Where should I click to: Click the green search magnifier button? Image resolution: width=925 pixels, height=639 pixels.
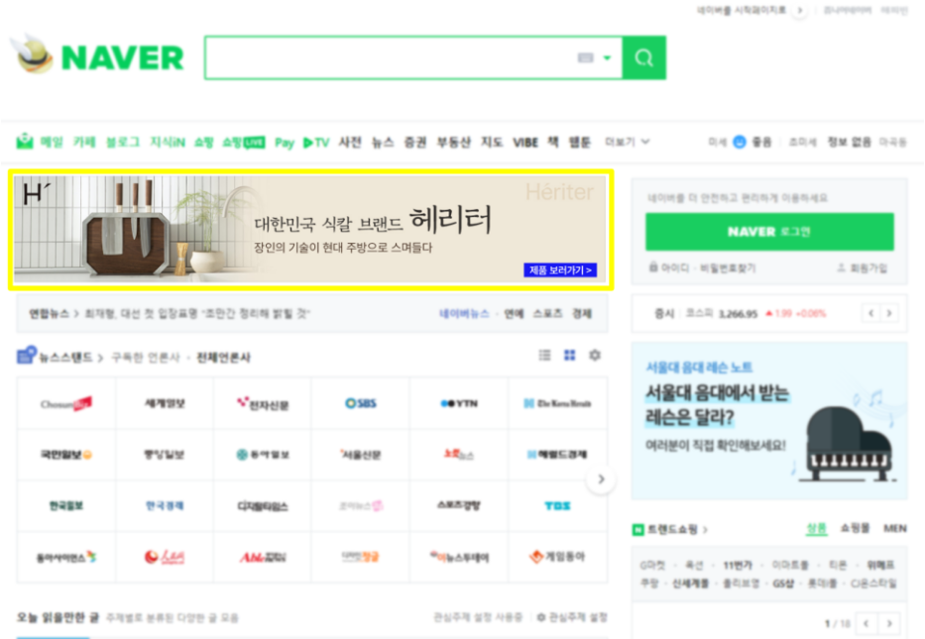[x=643, y=57]
